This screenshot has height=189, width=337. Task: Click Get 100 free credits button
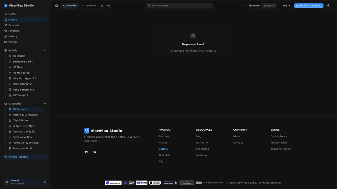coord(309,6)
